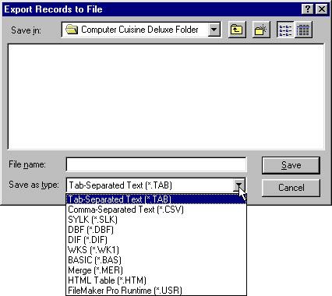This screenshot has width=332, height=296.
Task: Pick the SYLK (*.SLK) format
Action: pyautogui.click(x=156, y=220)
